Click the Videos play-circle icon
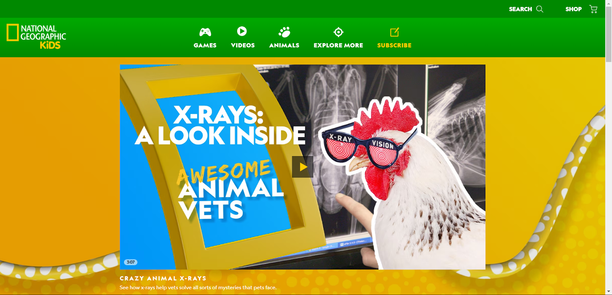 pyautogui.click(x=242, y=31)
